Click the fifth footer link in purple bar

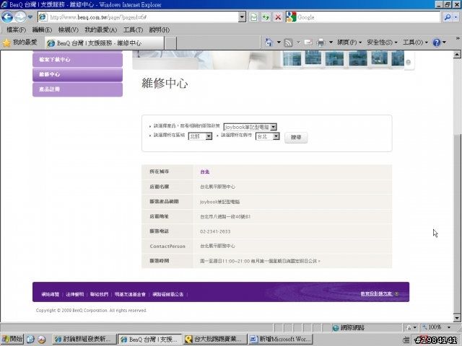coord(167,294)
